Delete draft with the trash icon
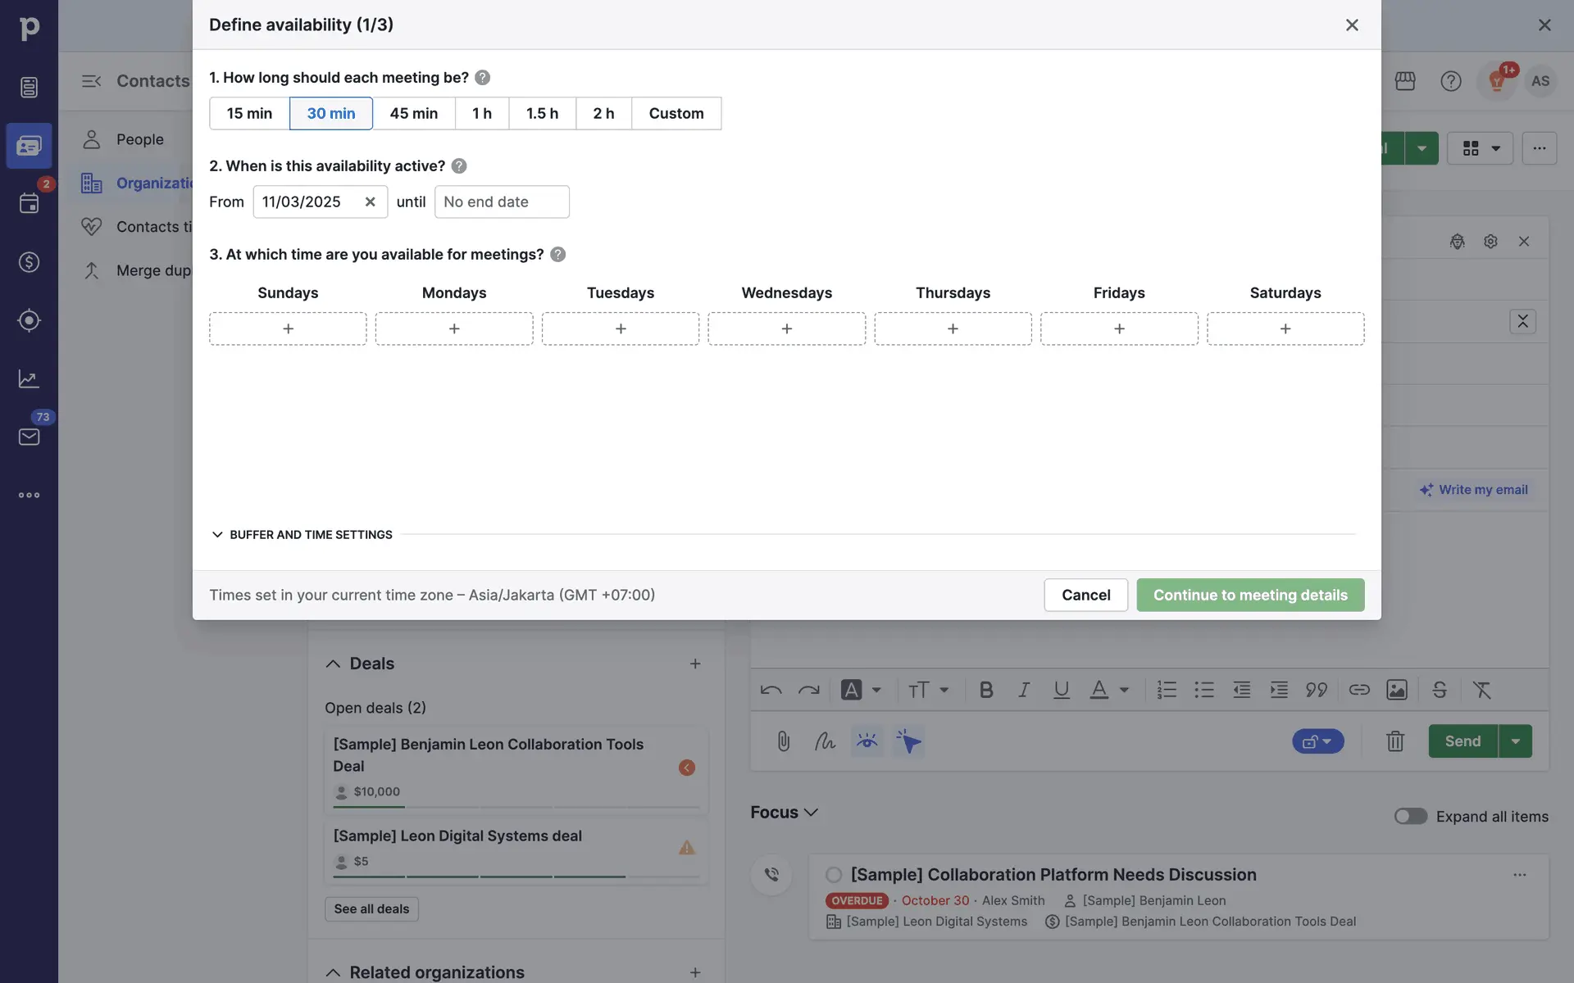Screen dimensions: 1574x983 (x=1394, y=741)
